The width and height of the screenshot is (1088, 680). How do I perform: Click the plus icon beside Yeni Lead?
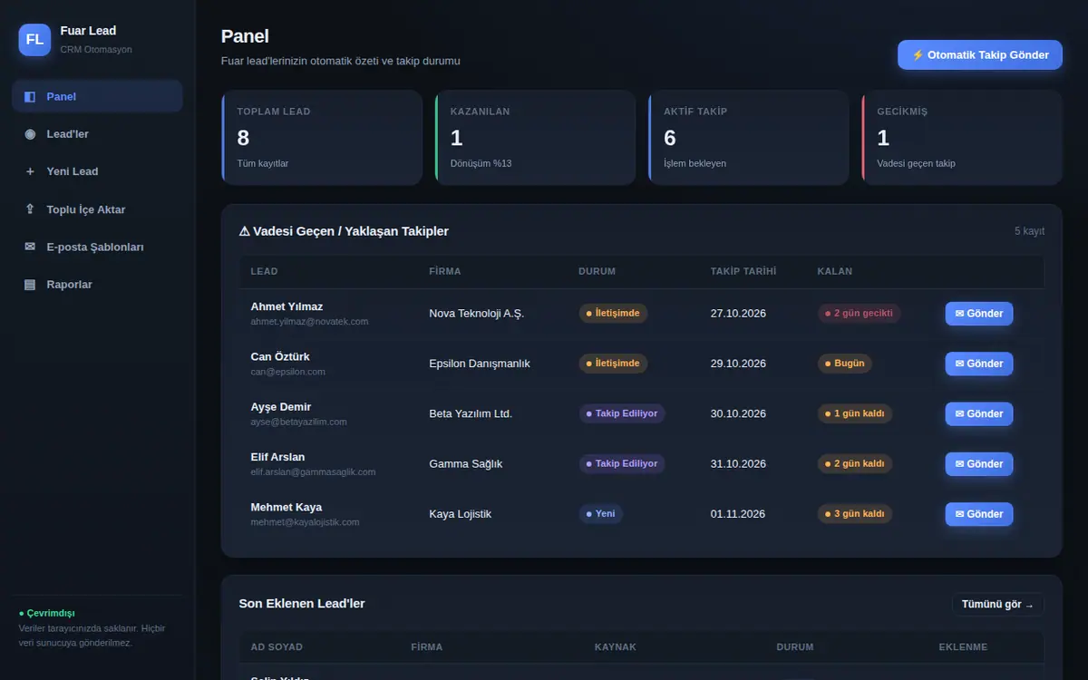30,171
